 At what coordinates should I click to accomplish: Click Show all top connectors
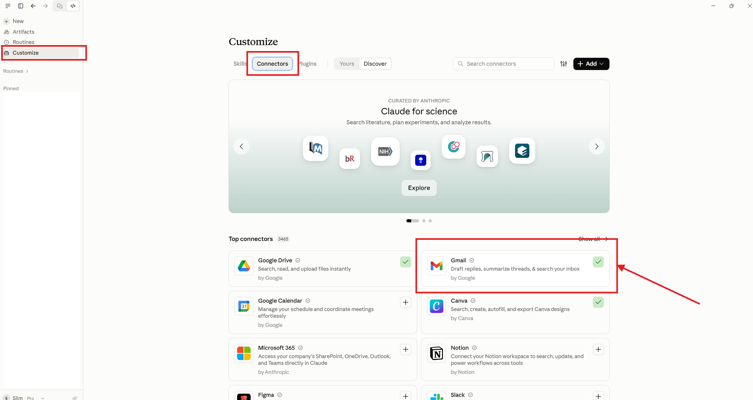pyautogui.click(x=593, y=239)
